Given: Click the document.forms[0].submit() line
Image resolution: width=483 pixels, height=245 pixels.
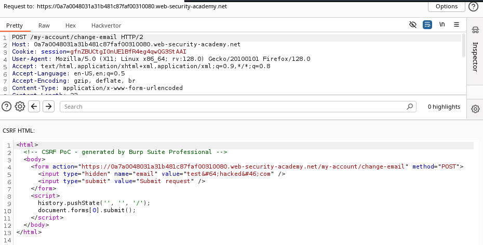Looking at the screenshot, I should 87,210.
